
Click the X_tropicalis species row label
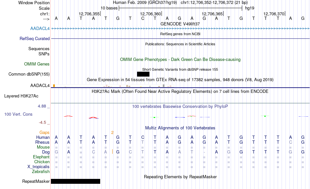[x=39, y=167]
